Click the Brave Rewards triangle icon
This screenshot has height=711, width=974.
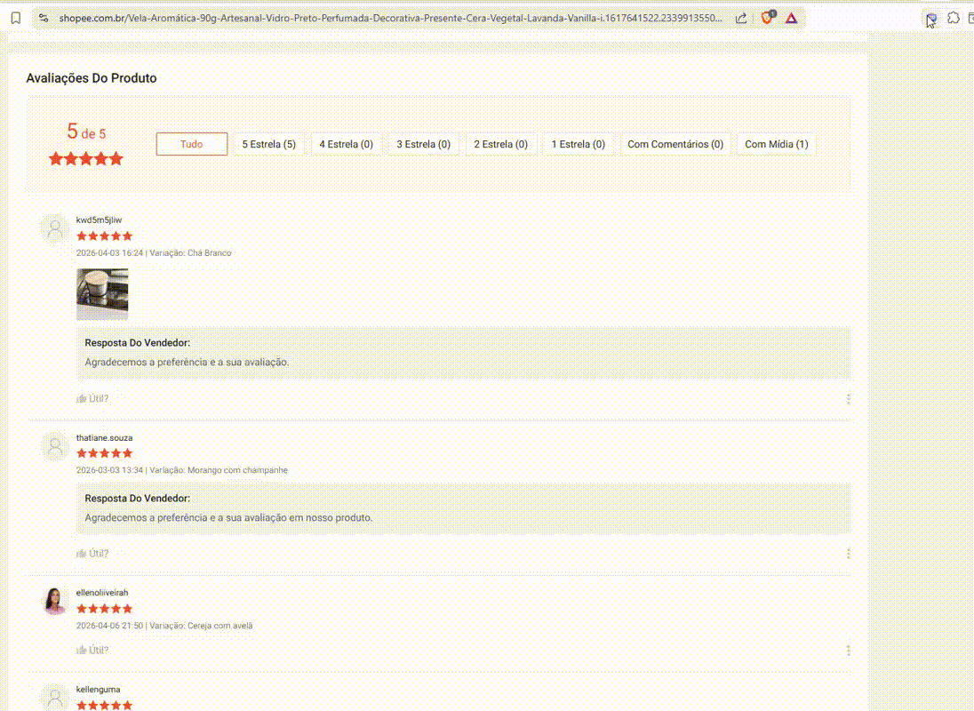791,18
